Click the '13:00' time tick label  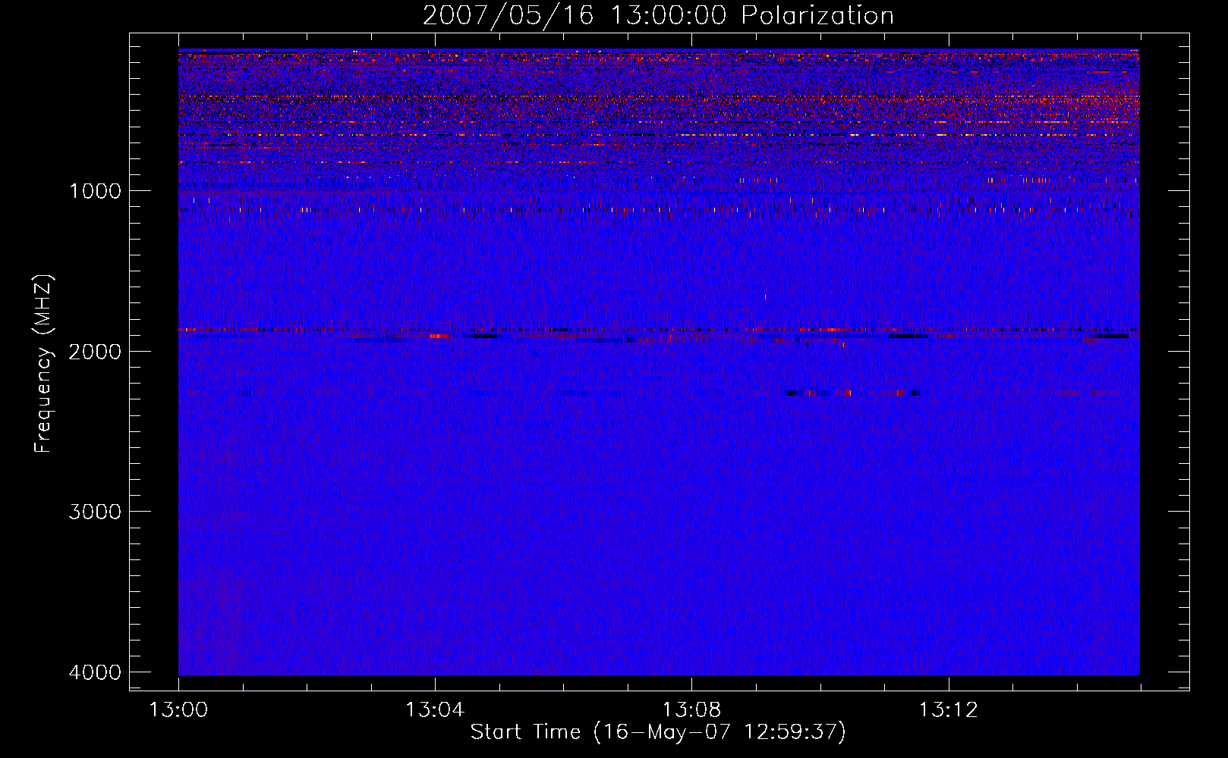click(x=178, y=710)
